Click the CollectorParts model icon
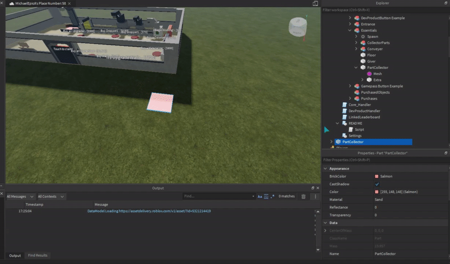Image resolution: width=450 pixels, height=264 pixels. coord(363,43)
